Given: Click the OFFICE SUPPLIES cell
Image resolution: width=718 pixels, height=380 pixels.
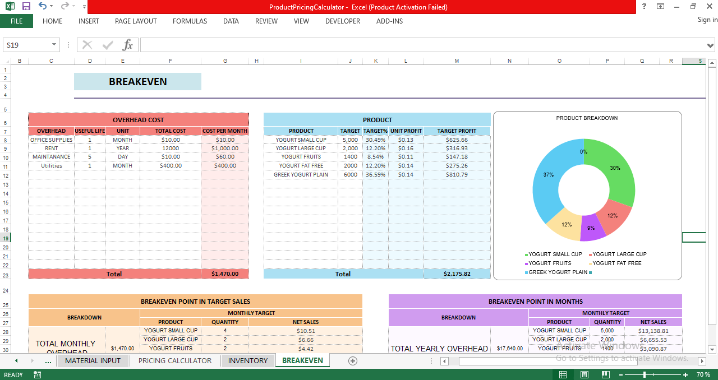Looking at the screenshot, I should click(x=51, y=140).
